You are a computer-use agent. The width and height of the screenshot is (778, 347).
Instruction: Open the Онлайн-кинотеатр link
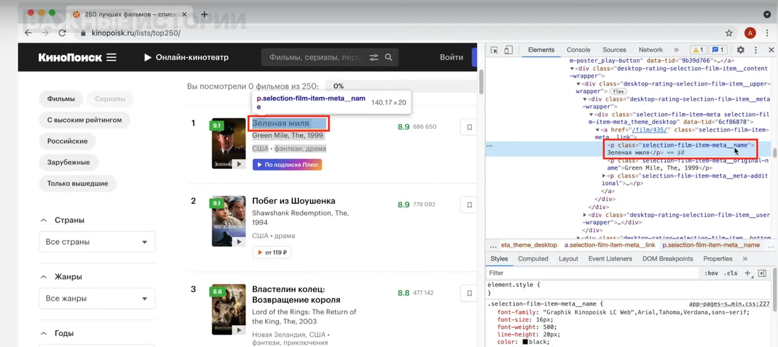(x=187, y=58)
